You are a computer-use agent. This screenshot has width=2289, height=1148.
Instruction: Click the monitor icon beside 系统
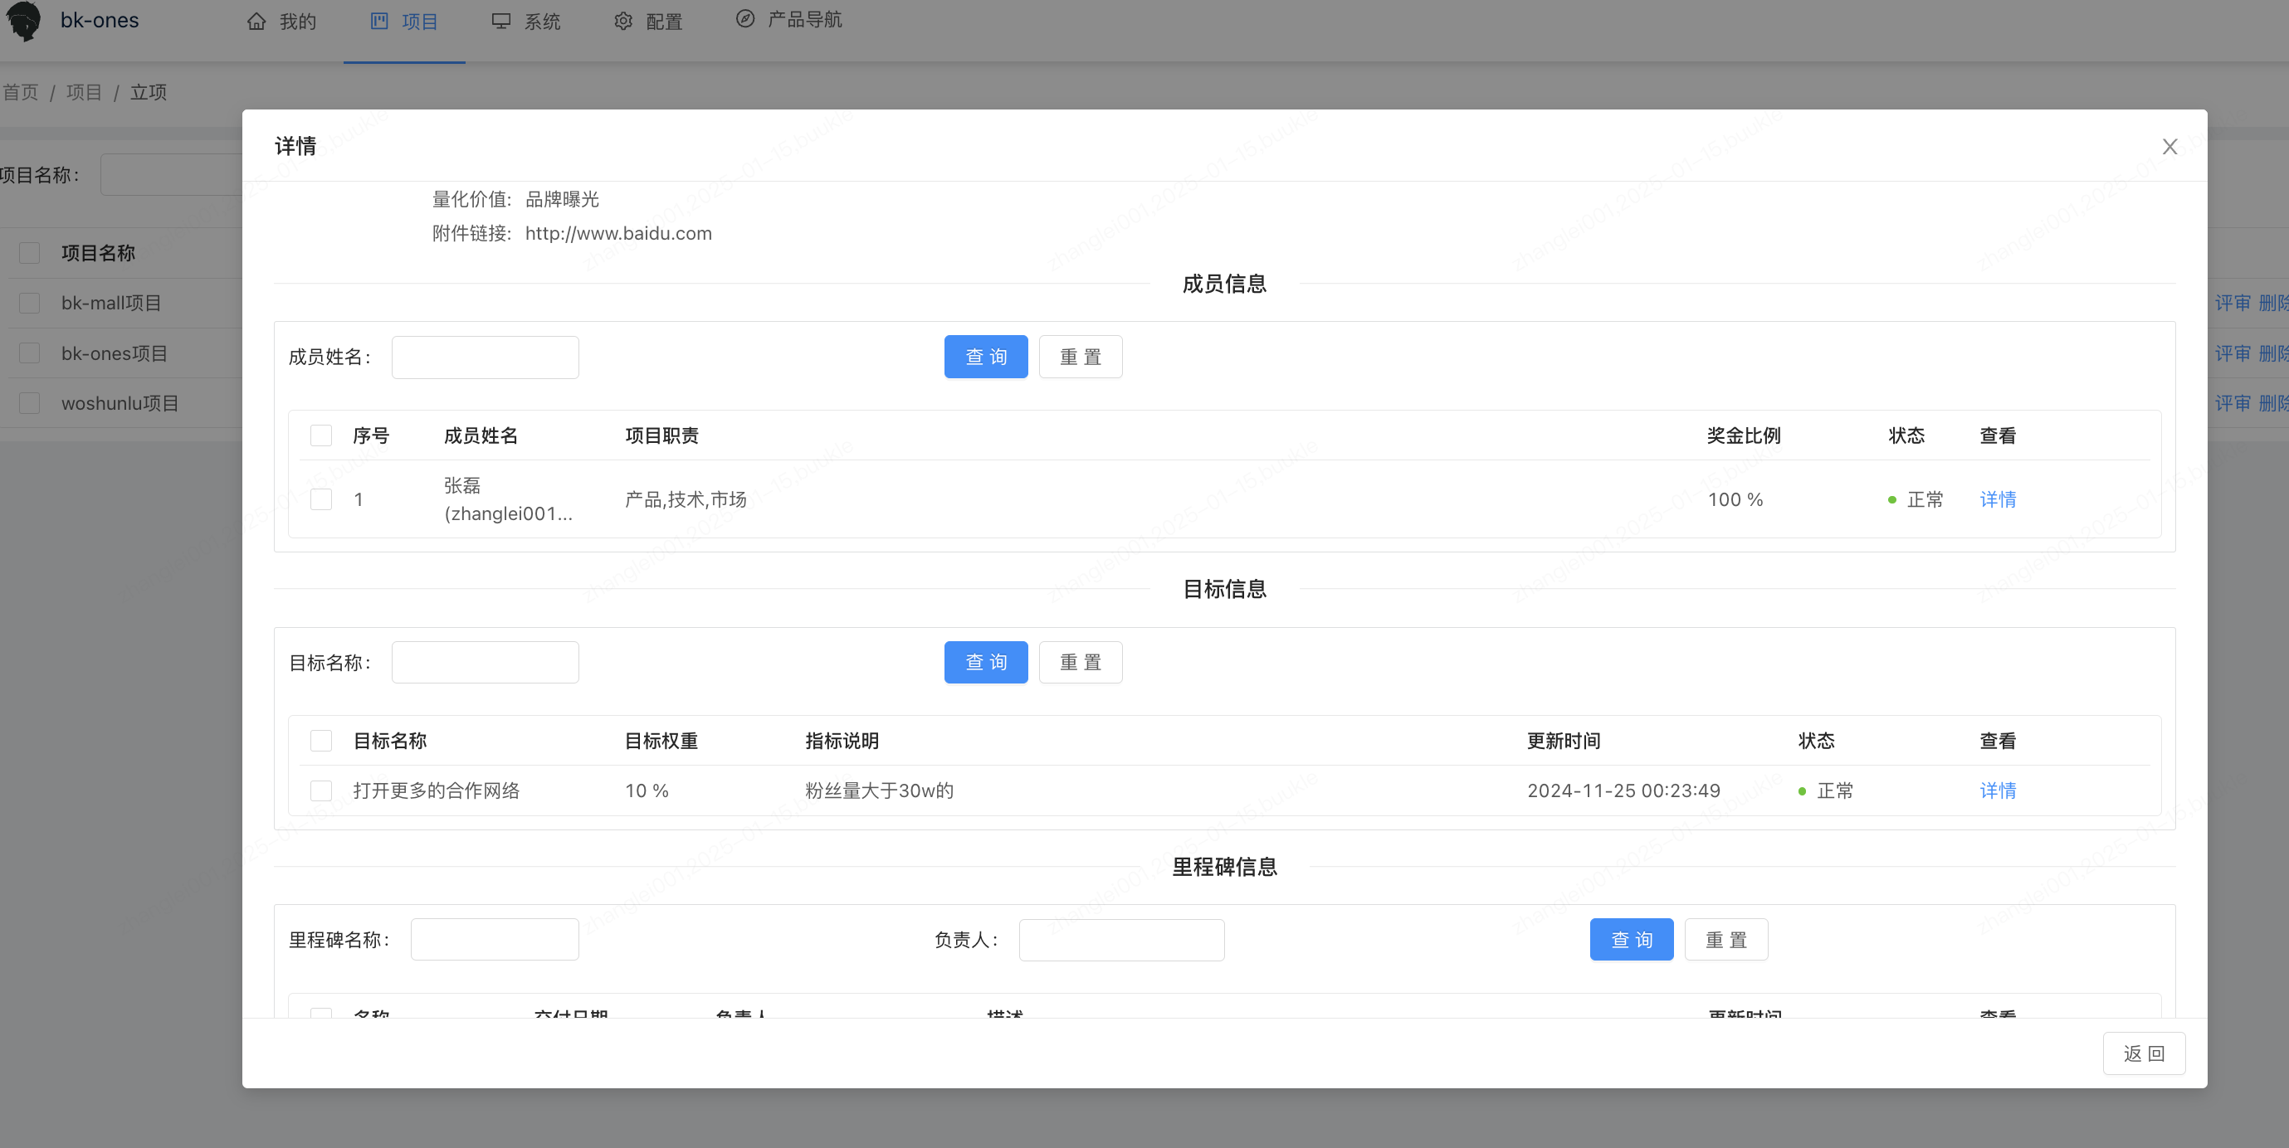tap(501, 22)
